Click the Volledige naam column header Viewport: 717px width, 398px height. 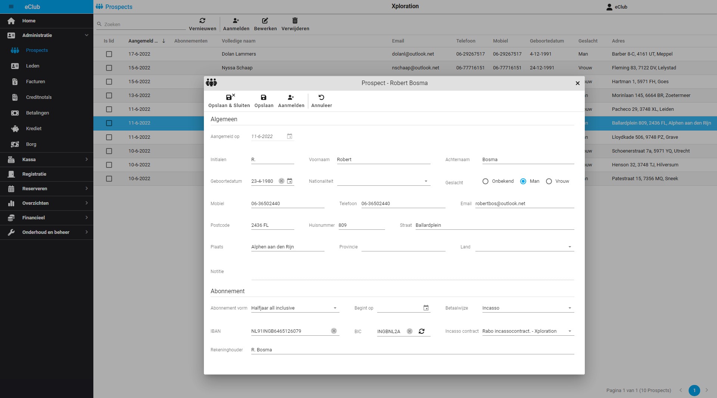click(239, 41)
